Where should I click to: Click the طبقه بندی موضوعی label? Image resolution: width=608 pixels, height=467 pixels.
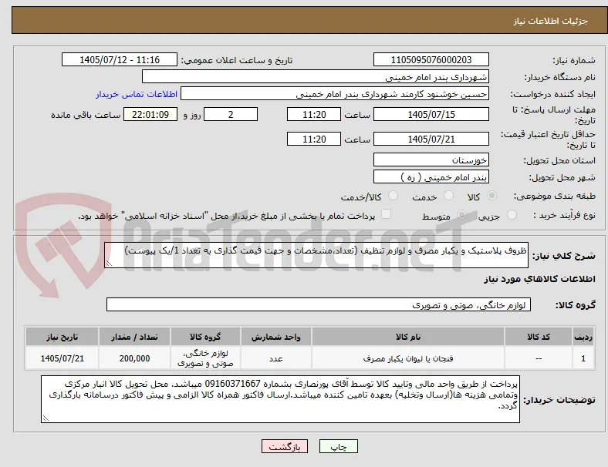pos(555,196)
